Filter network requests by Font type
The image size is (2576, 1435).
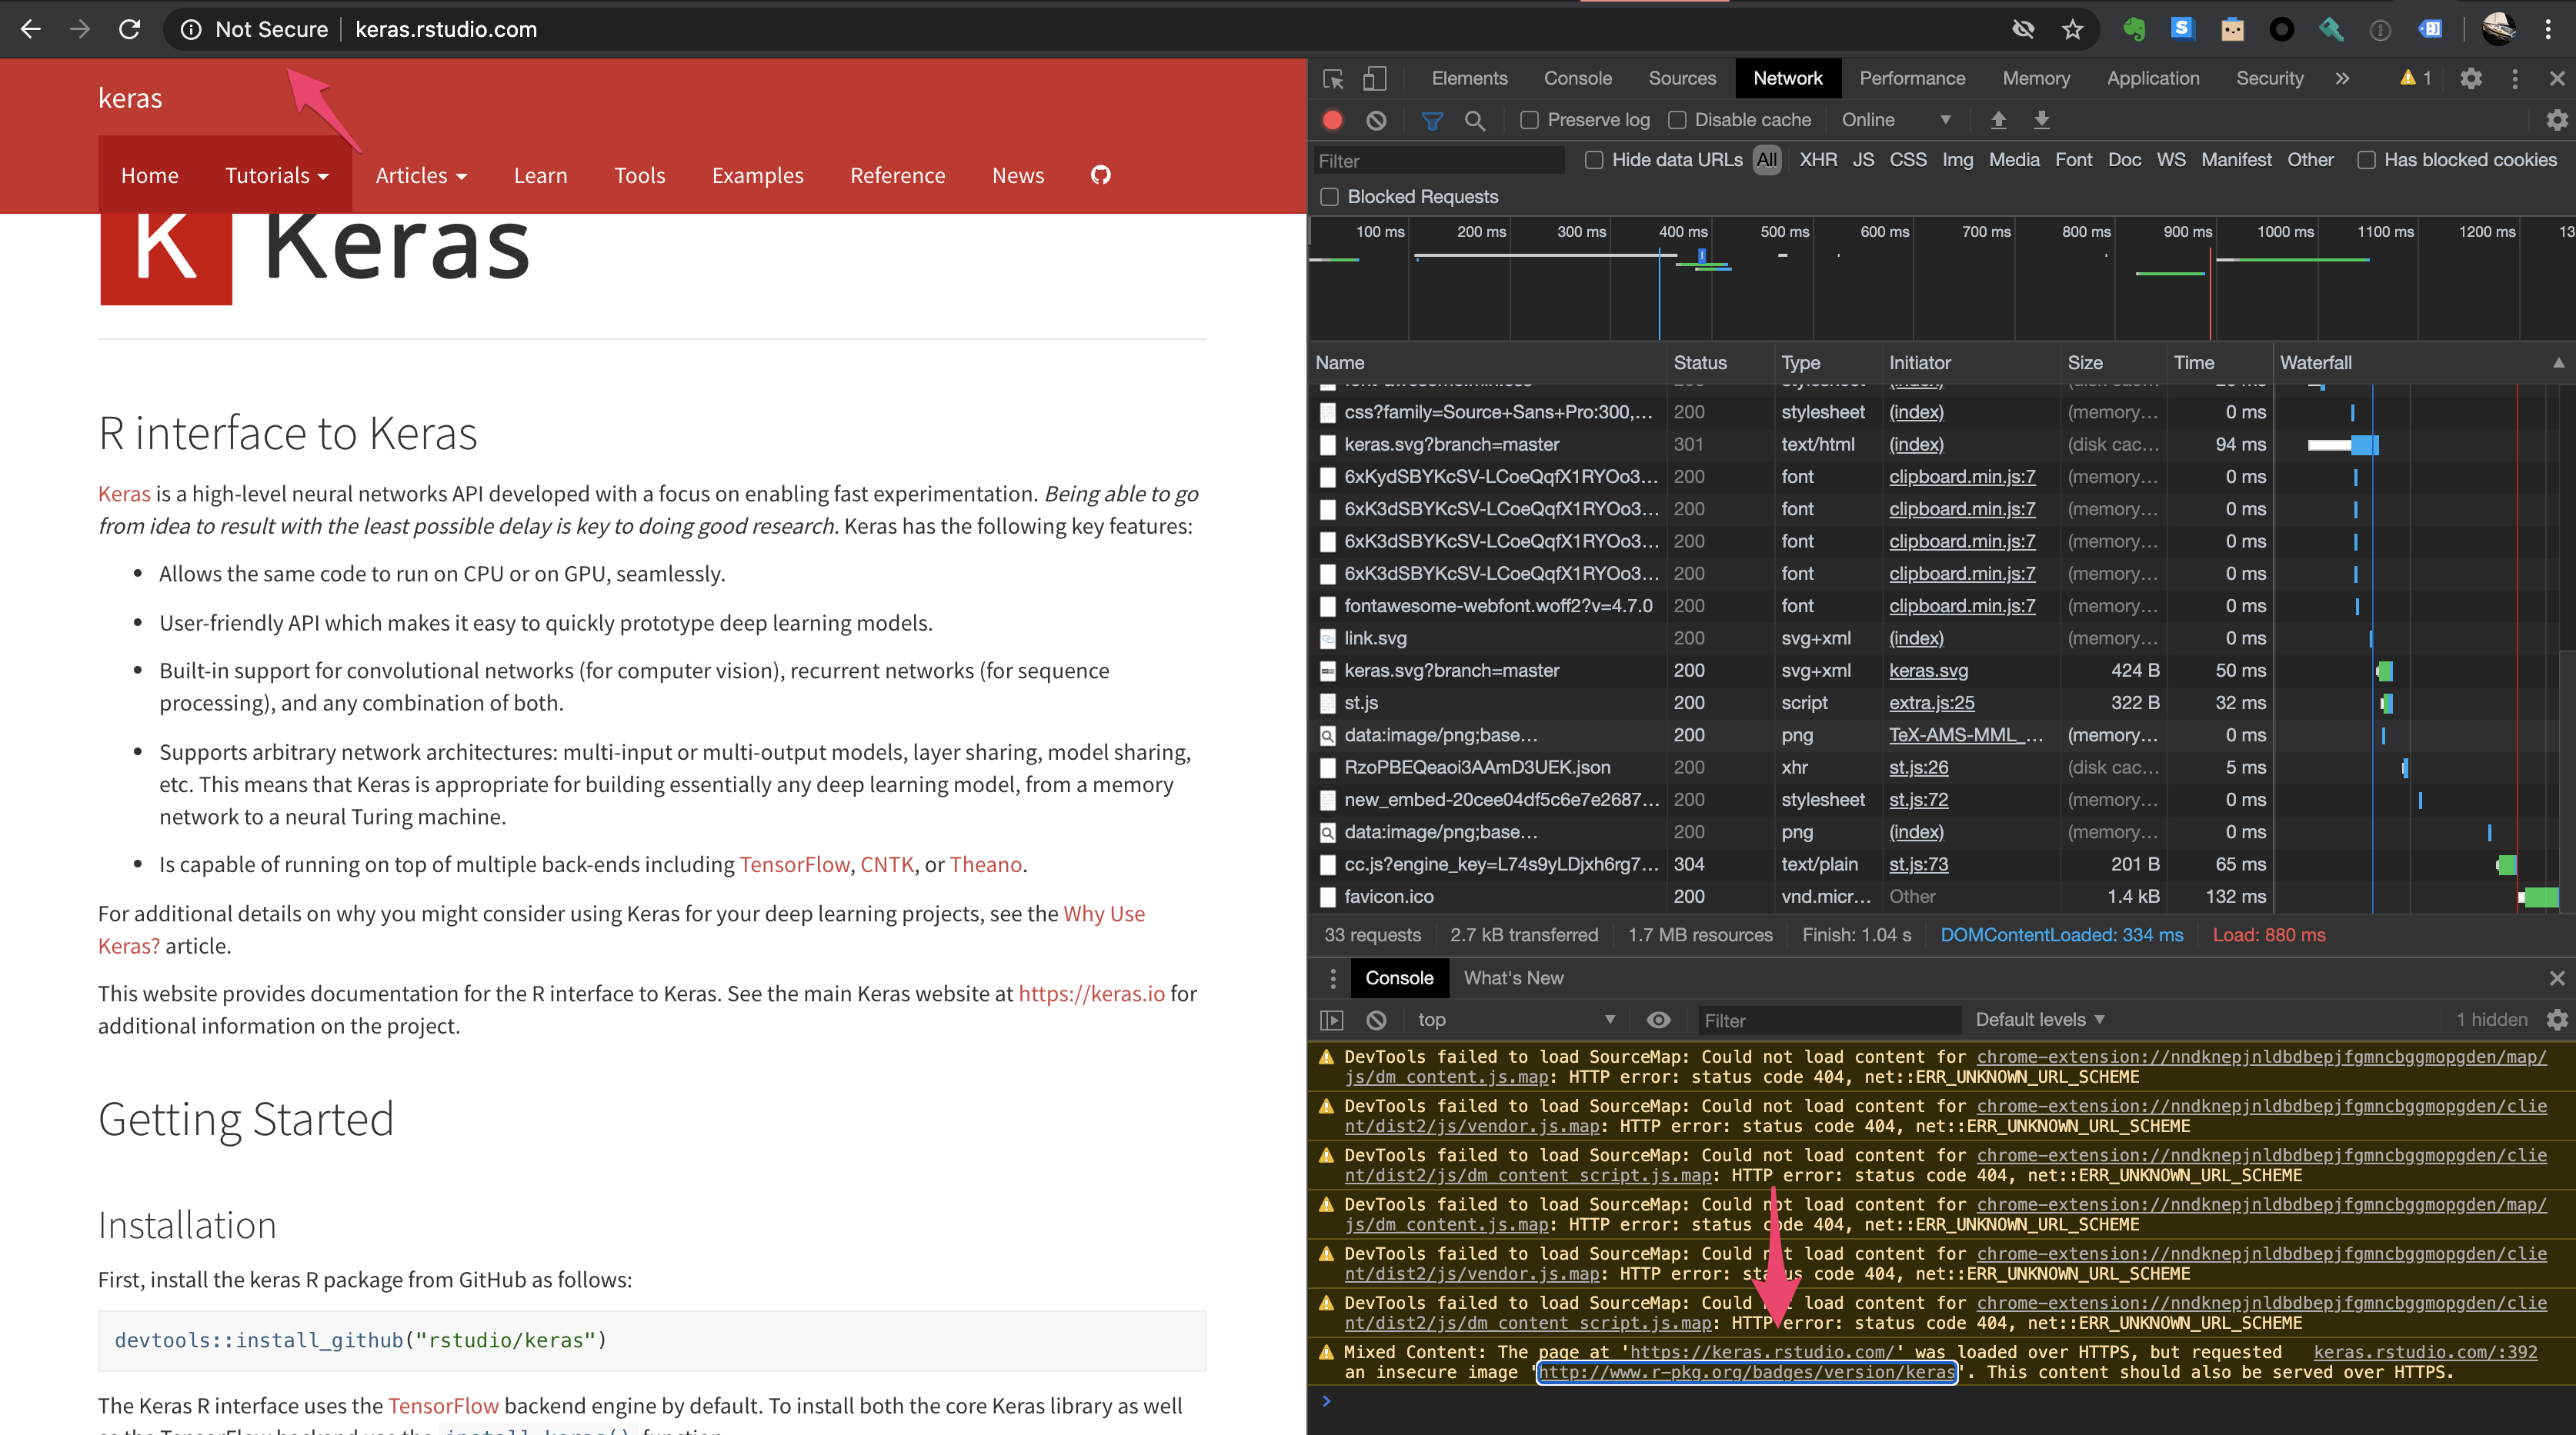coord(2074,160)
